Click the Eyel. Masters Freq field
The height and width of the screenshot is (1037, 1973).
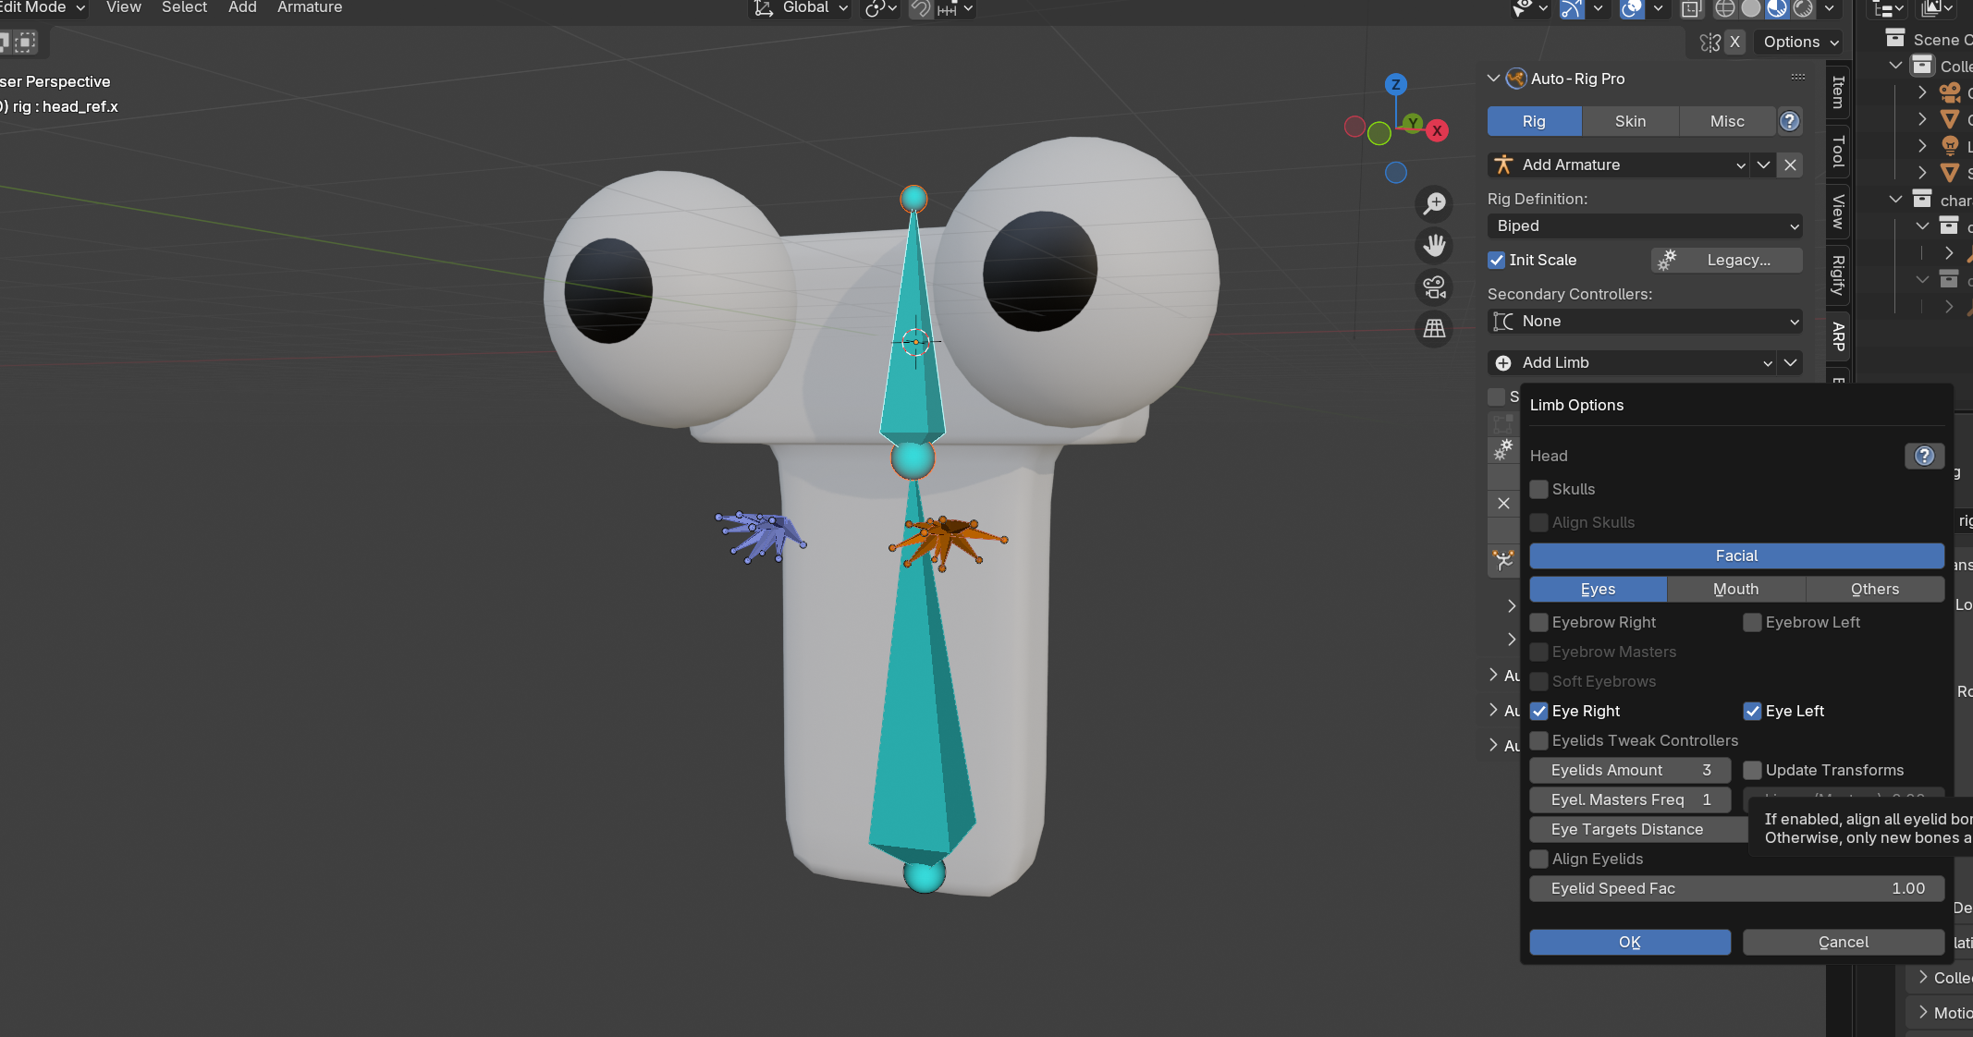tap(1629, 799)
